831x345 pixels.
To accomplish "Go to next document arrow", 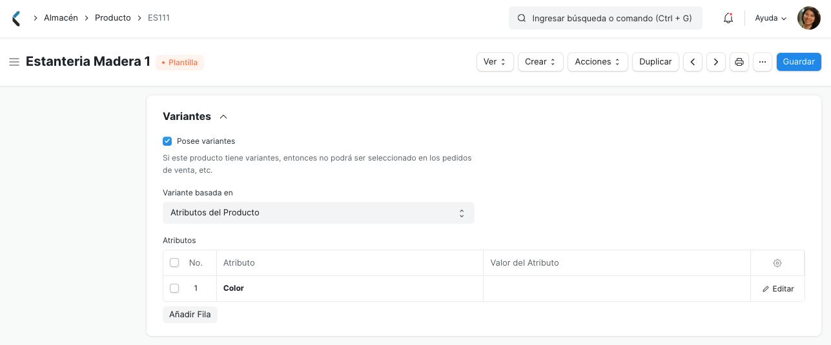I will (x=716, y=62).
